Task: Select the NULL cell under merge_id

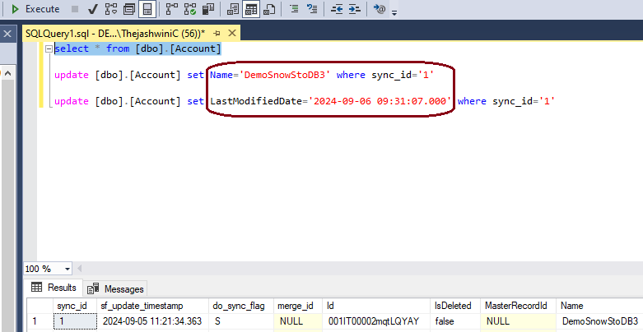Action: coord(298,321)
